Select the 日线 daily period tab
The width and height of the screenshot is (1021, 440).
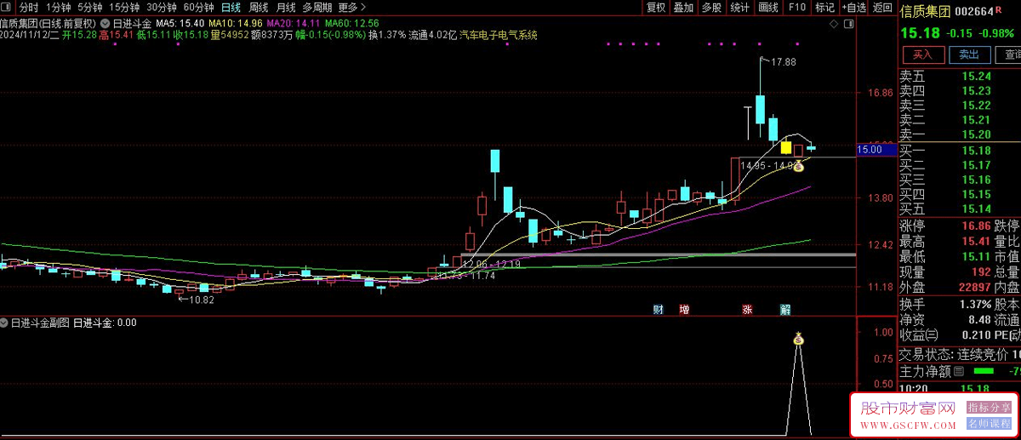(231, 8)
